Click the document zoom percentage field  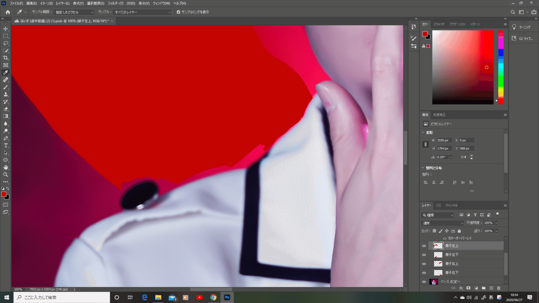click(18, 289)
